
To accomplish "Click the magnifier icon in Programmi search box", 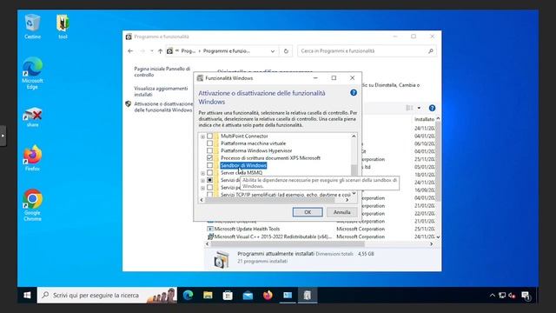I will [x=431, y=51].
